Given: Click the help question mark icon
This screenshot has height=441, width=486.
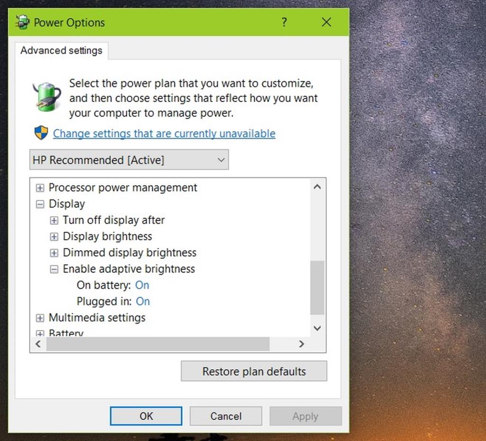Looking at the screenshot, I should click(x=284, y=22).
